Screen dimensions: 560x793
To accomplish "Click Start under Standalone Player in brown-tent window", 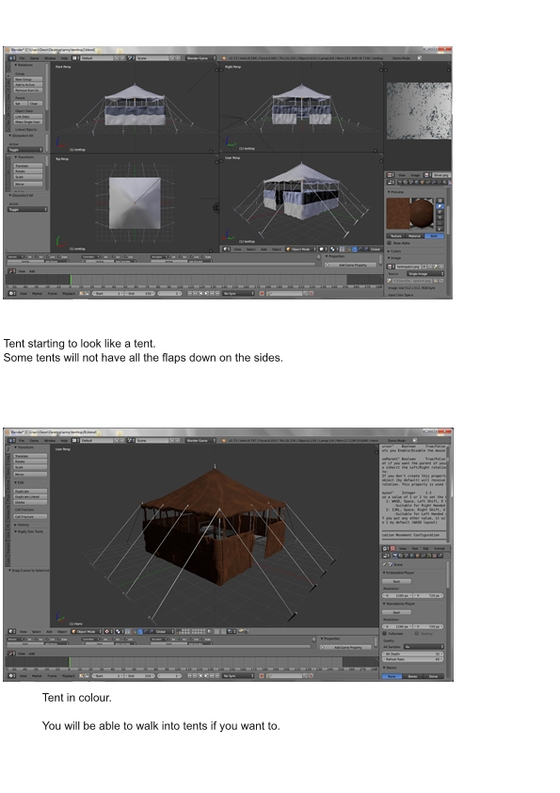I will (397, 612).
